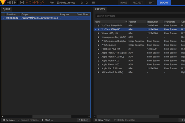Click the Resolution column header
185x123 pixels.
click(155, 22)
